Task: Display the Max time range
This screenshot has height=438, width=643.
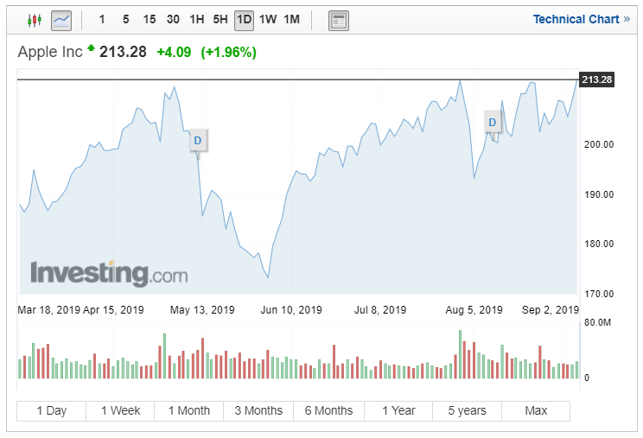Action: pyautogui.click(x=536, y=410)
